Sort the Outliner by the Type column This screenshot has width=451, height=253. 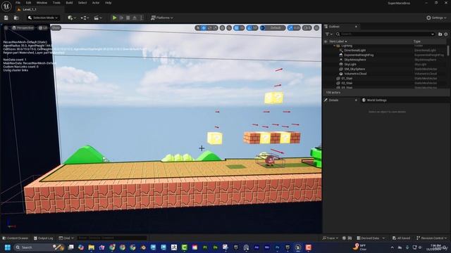416,41
